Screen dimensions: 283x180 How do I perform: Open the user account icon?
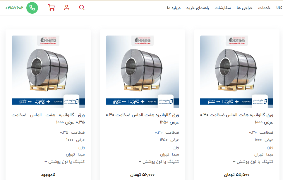tap(67, 8)
